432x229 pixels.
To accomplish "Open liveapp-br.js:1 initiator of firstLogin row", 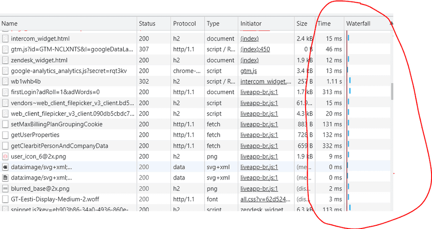I will tap(259, 92).
